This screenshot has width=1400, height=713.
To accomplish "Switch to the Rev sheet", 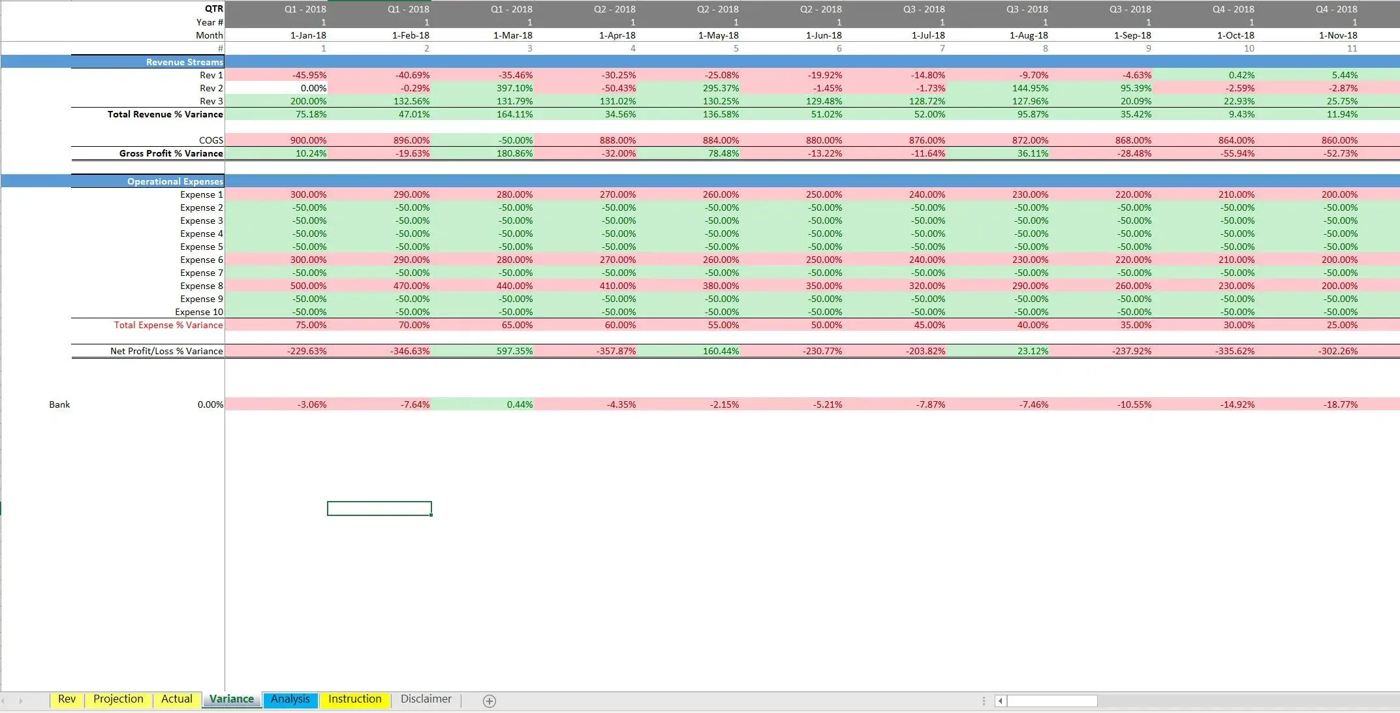I will (x=67, y=699).
